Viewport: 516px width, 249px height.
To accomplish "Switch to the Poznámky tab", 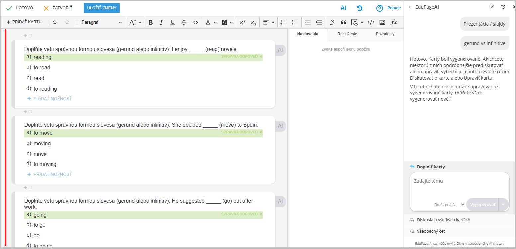I will tap(385, 34).
